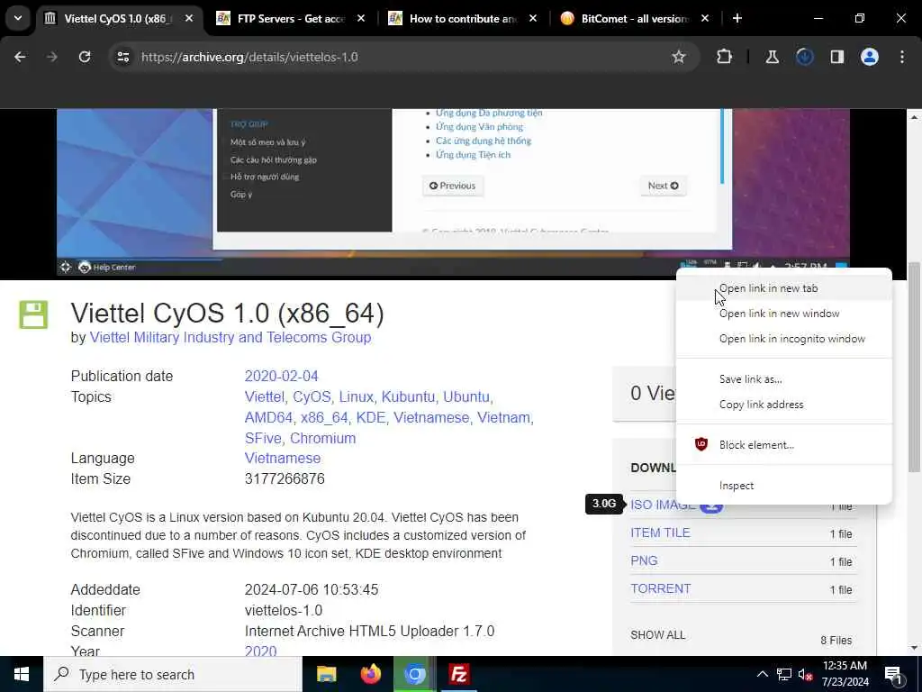
Task: Open the Kubuntu topic link
Action: point(408,397)
